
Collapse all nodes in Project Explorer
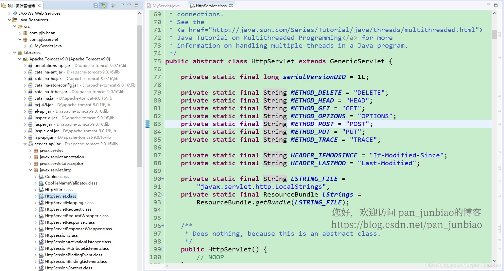[96, 5]
